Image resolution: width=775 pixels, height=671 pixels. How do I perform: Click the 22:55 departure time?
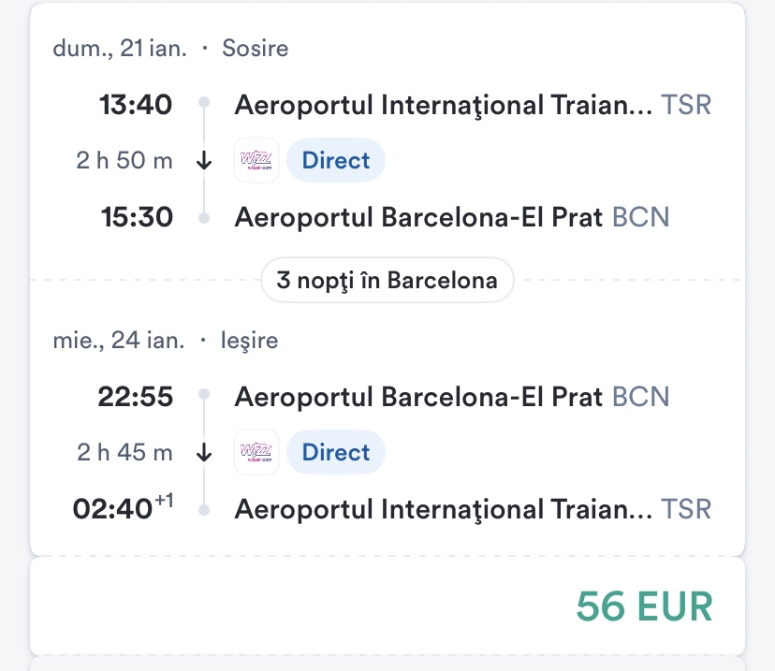[136, 397]
